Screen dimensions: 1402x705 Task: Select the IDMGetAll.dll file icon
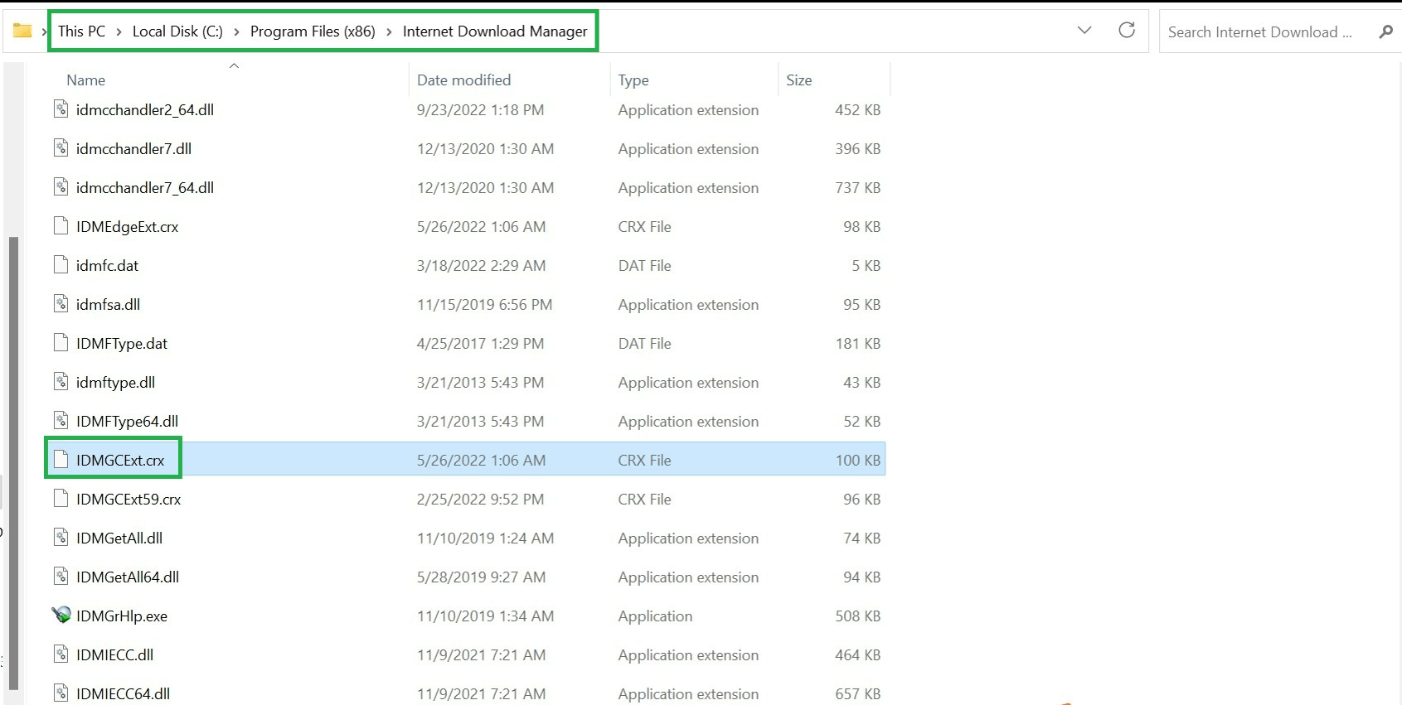[x=61, y=538]
